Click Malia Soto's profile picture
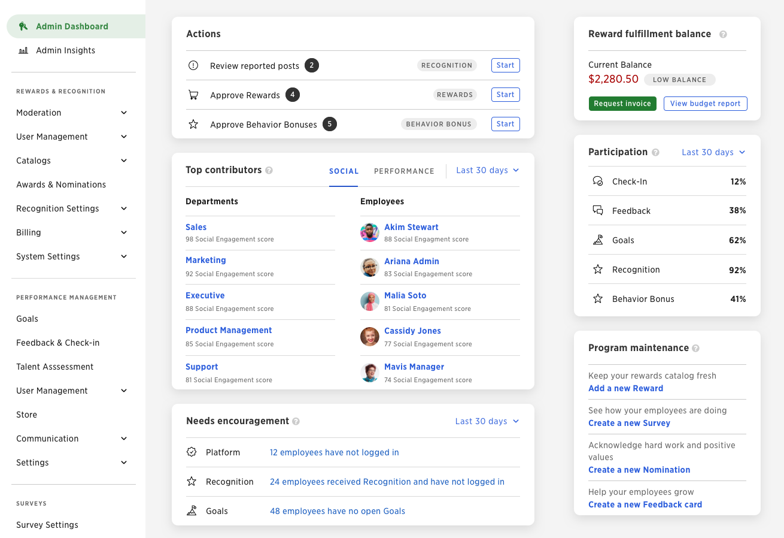This screenshot has width=784, height=538. pos(370,301)
